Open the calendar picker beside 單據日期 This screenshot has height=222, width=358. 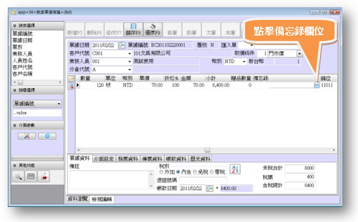point(122,45)
